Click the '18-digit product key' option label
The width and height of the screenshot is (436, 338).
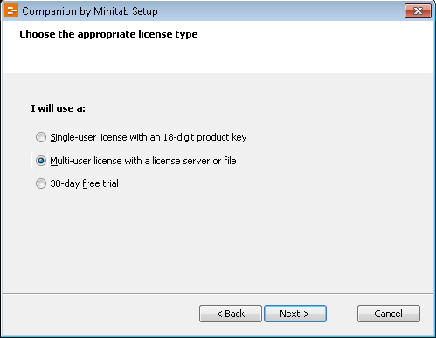[x=204, y=137]
